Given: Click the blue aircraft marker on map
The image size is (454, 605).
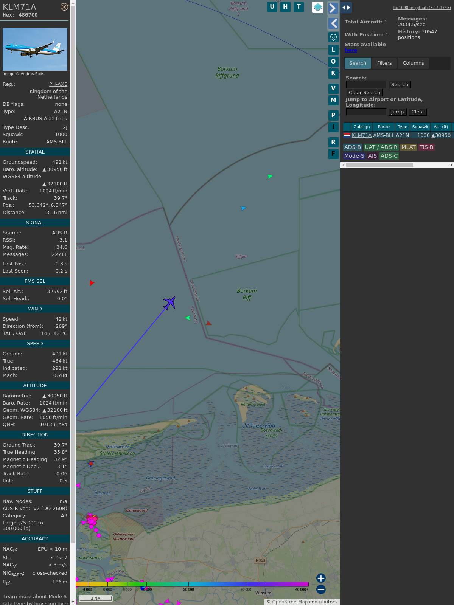Looking at the screenshot, I should pos(243,208).
